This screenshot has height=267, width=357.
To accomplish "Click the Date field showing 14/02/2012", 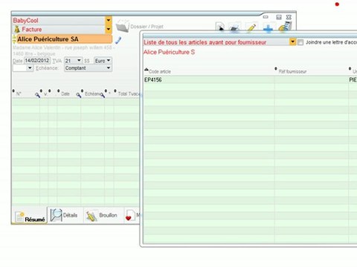I will click(37, 61).
